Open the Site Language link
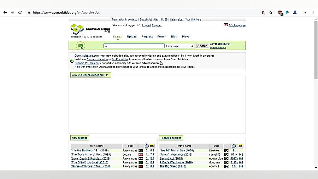 point(237,25)
